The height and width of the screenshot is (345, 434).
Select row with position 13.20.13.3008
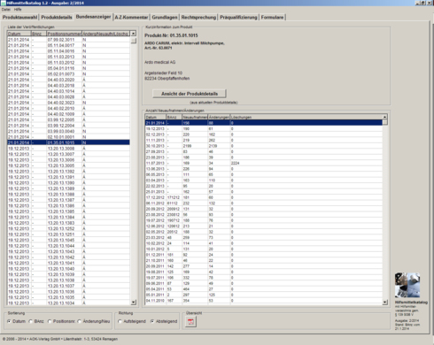pos(68,149)
